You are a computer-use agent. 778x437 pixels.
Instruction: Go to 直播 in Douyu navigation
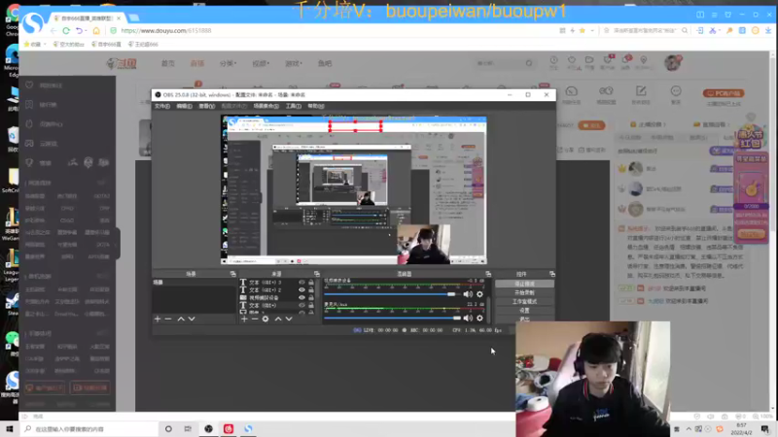(197, 63)
